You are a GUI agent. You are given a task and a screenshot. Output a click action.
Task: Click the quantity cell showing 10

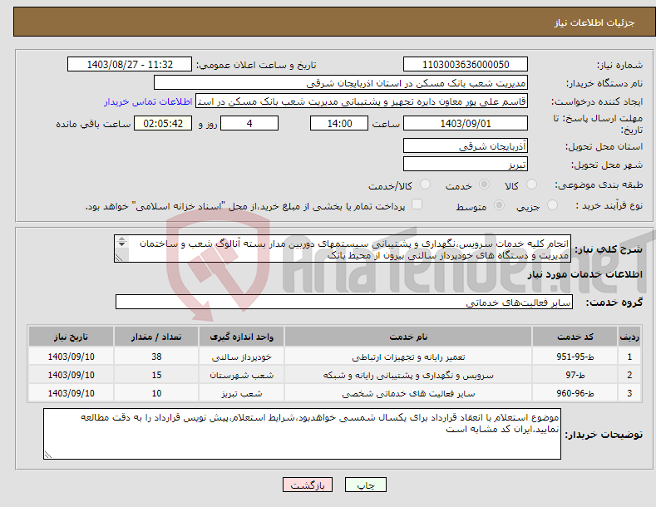(156, 394)
